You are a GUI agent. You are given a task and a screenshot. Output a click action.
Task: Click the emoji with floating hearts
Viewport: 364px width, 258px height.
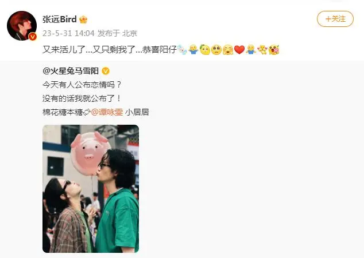pyautogui.click(x=262, y=50)
